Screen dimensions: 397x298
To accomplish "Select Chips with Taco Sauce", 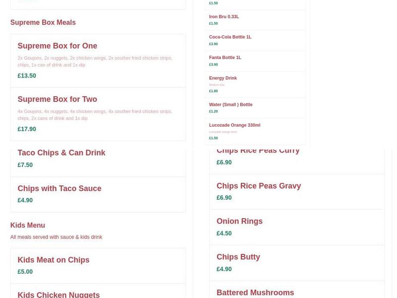I will (x=60, y=188).
